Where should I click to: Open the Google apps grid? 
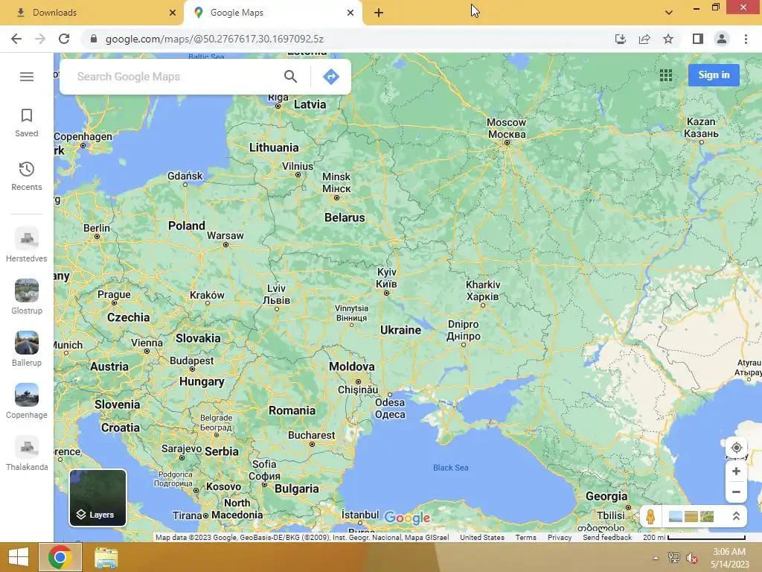(666, 75)
